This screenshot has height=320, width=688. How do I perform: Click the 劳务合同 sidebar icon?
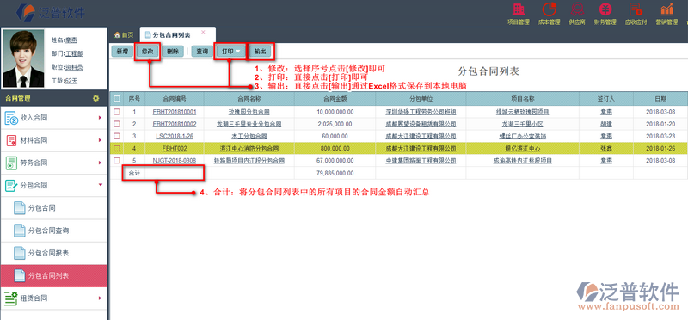coord(11,163)
